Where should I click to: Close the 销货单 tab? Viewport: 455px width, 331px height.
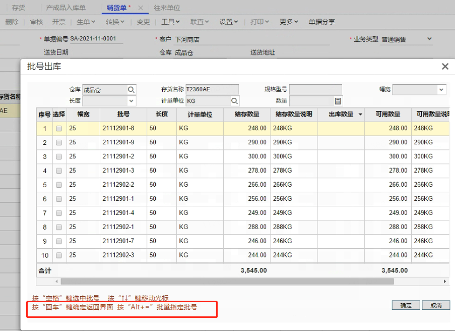tap(141, 8)
